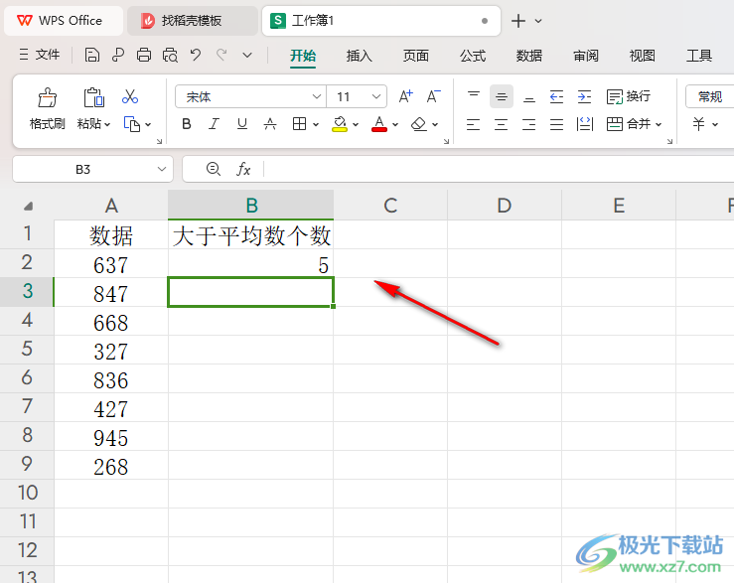Align text to top of cell
The height and width of the screenshot is (583, 734).
point(473,96)
